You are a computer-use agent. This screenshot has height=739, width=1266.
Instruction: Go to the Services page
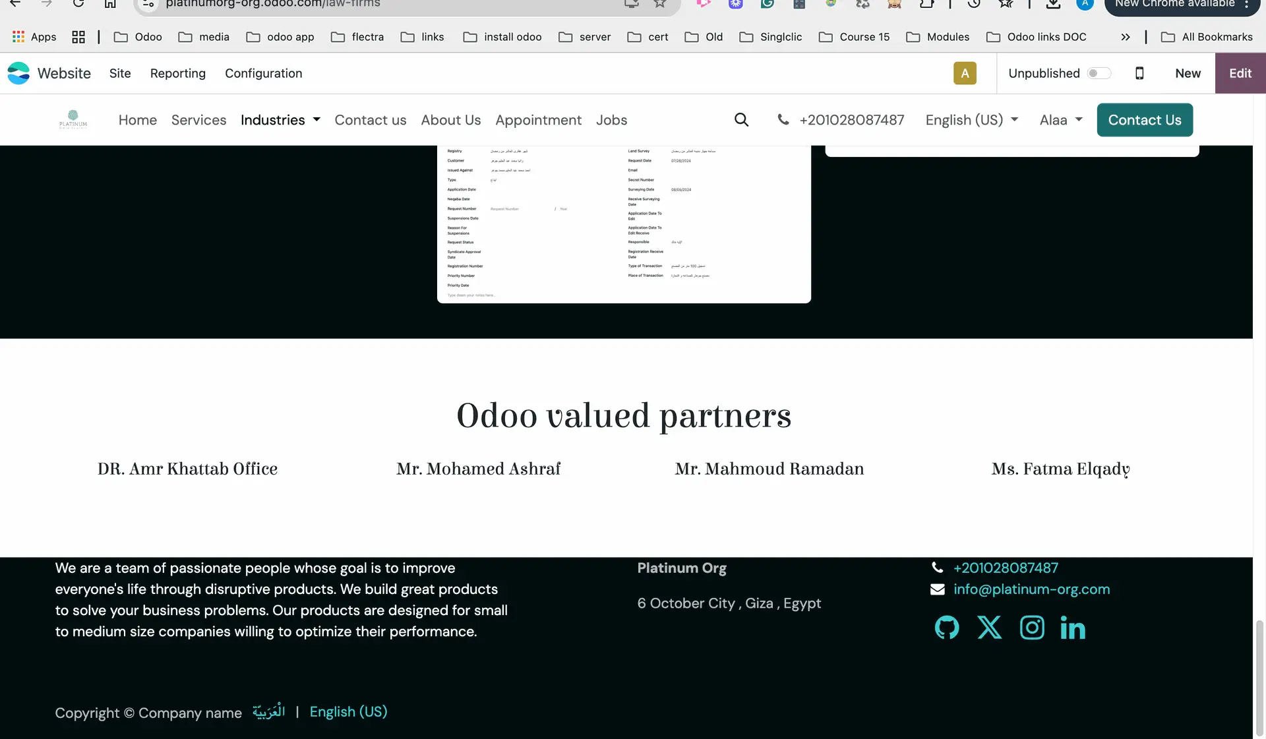coord(198,120)
